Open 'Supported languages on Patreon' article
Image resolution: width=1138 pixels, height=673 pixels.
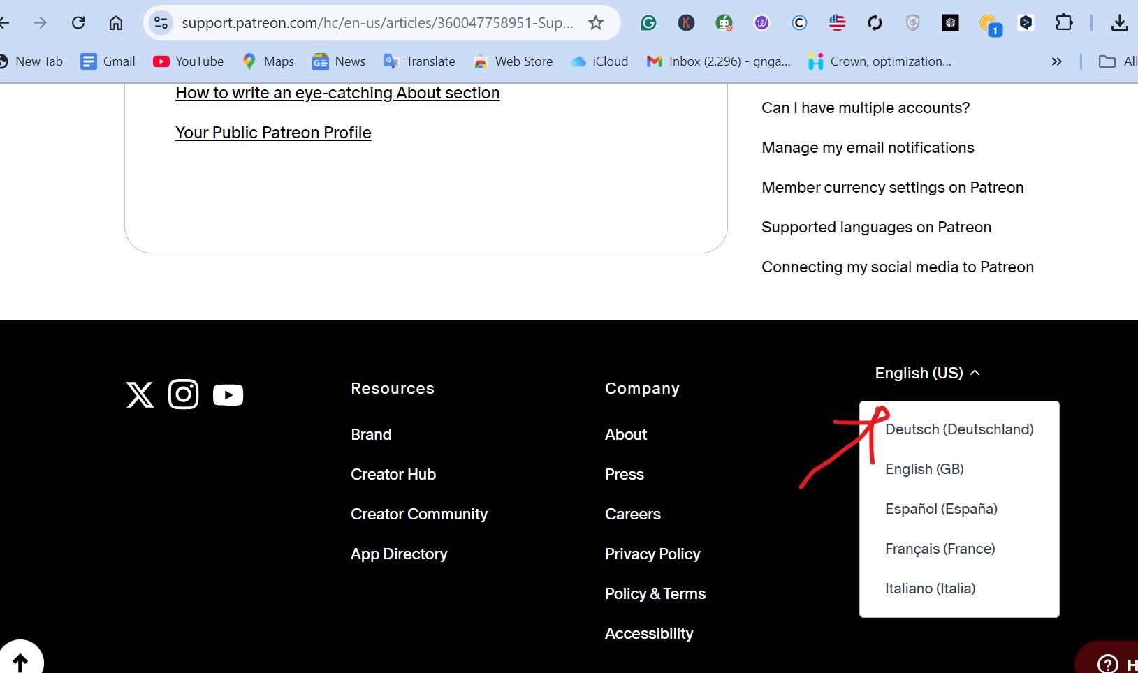876,227
